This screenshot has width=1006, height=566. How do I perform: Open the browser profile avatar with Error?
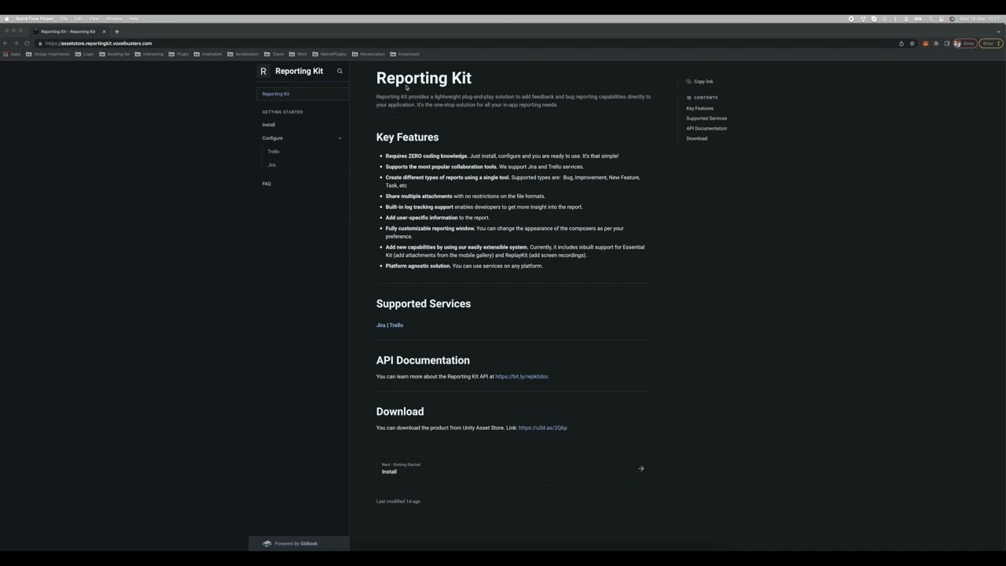[x=965, y=43]
